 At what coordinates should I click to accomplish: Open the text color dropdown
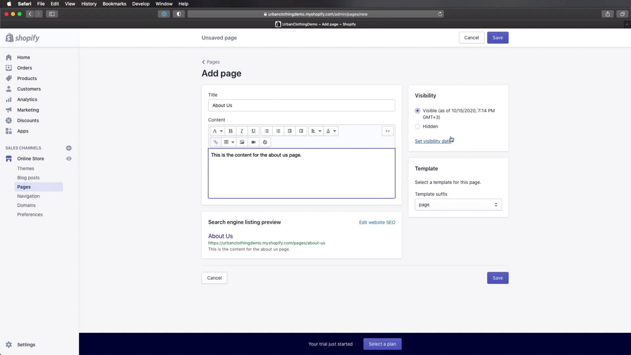[331, 131]
